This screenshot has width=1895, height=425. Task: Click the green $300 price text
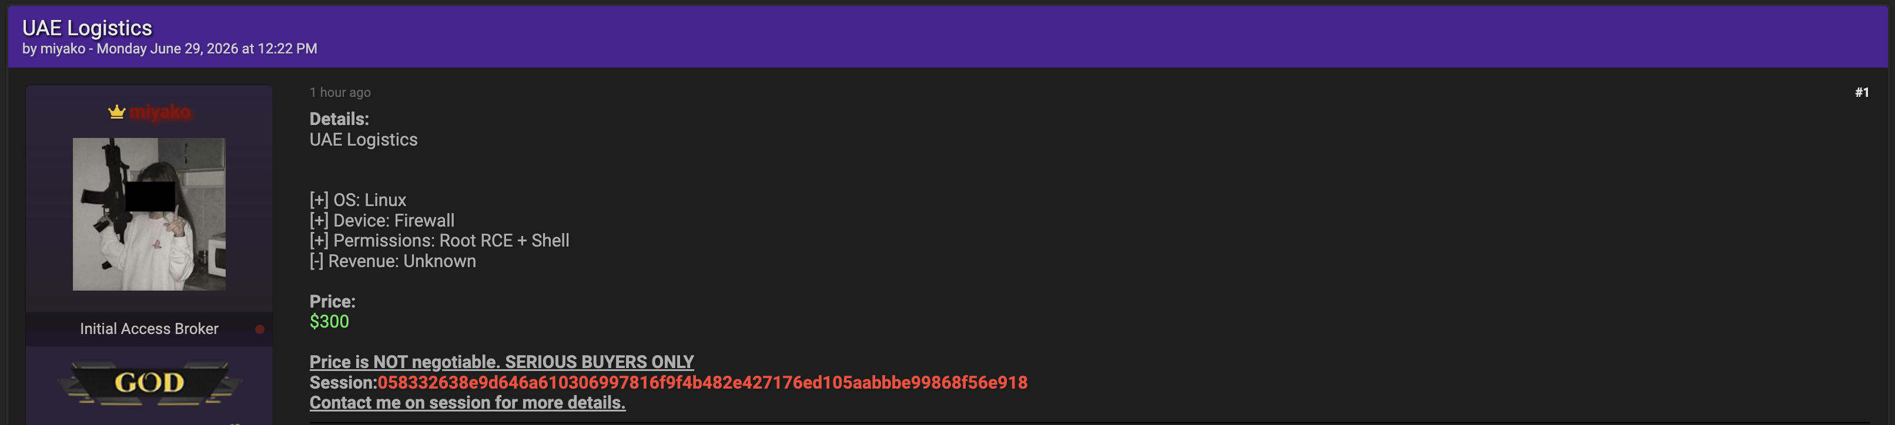point(330,321)
